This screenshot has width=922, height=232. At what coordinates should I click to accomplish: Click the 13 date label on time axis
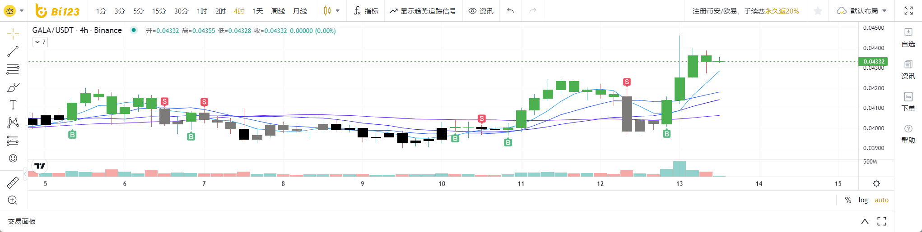[x=680, y=183]
